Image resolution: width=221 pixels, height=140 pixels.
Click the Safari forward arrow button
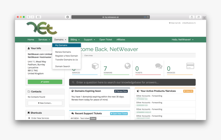point(32,17)
